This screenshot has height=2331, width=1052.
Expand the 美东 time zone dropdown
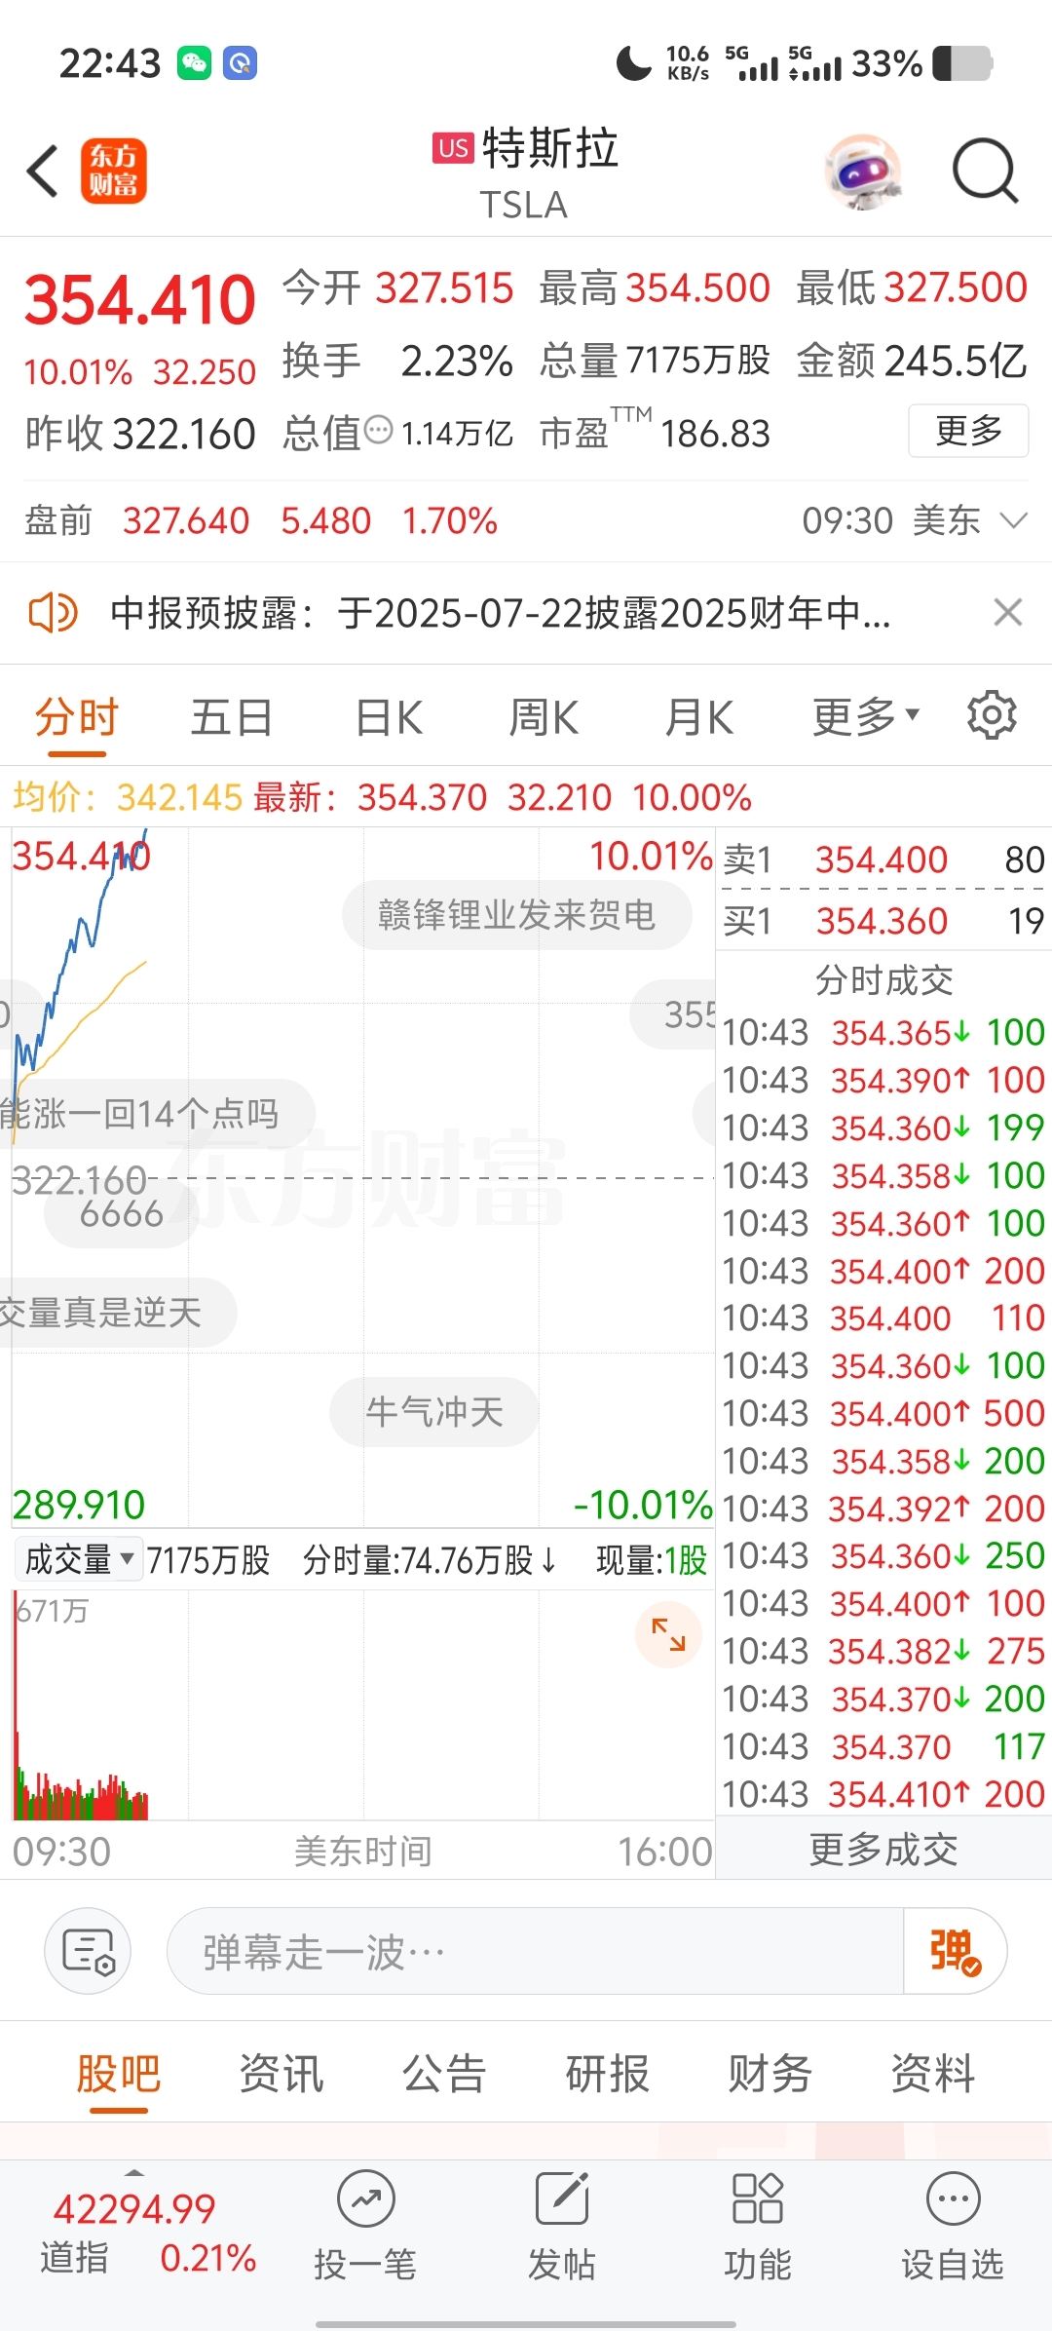tap(1014, 520)
